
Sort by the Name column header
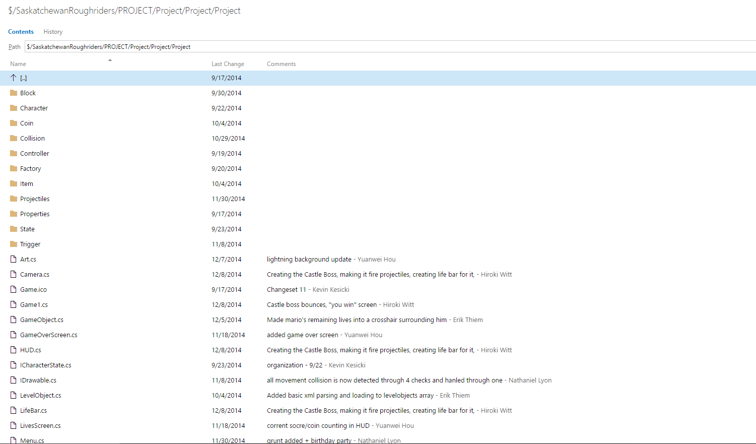pos(18,64)
